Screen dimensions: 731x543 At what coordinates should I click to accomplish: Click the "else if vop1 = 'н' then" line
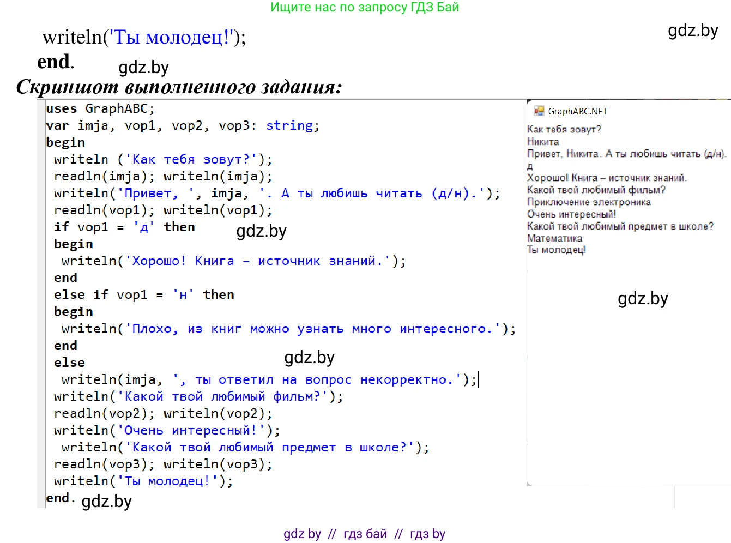point(144,294)
